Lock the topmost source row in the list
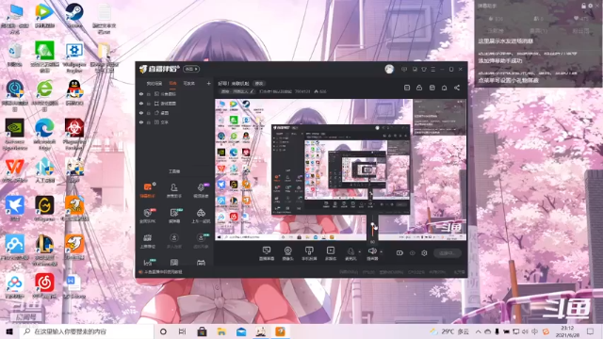This screenshot has height=339, width=603. tap(149, 94)
